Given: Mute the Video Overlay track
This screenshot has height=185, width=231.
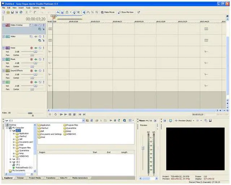Looking at the screenshot, I should pos(40,25).
